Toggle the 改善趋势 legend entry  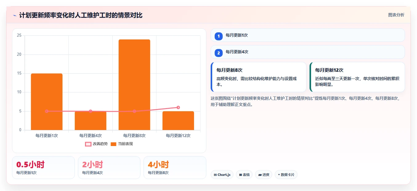pyautogui.click(x=96, y=144)
